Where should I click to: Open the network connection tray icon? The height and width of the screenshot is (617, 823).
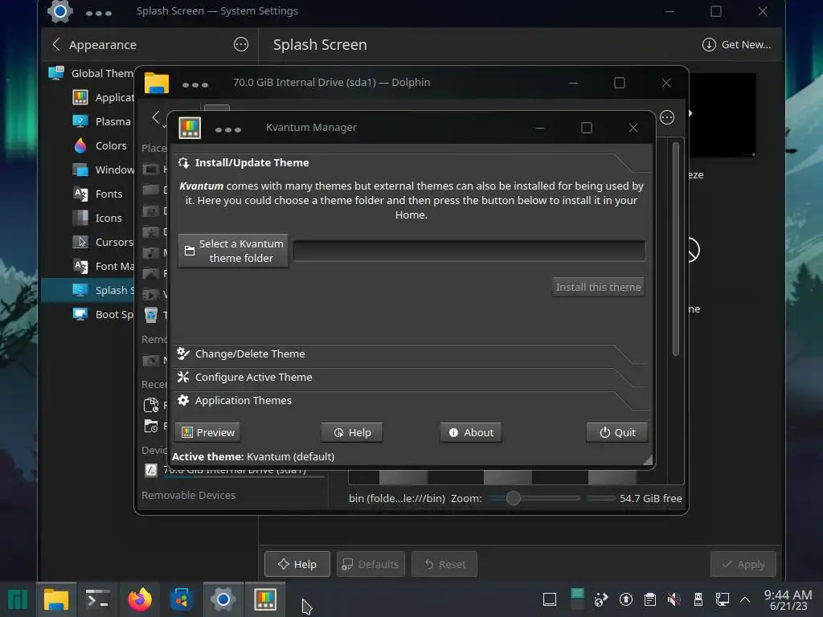[x=723, y=599]
